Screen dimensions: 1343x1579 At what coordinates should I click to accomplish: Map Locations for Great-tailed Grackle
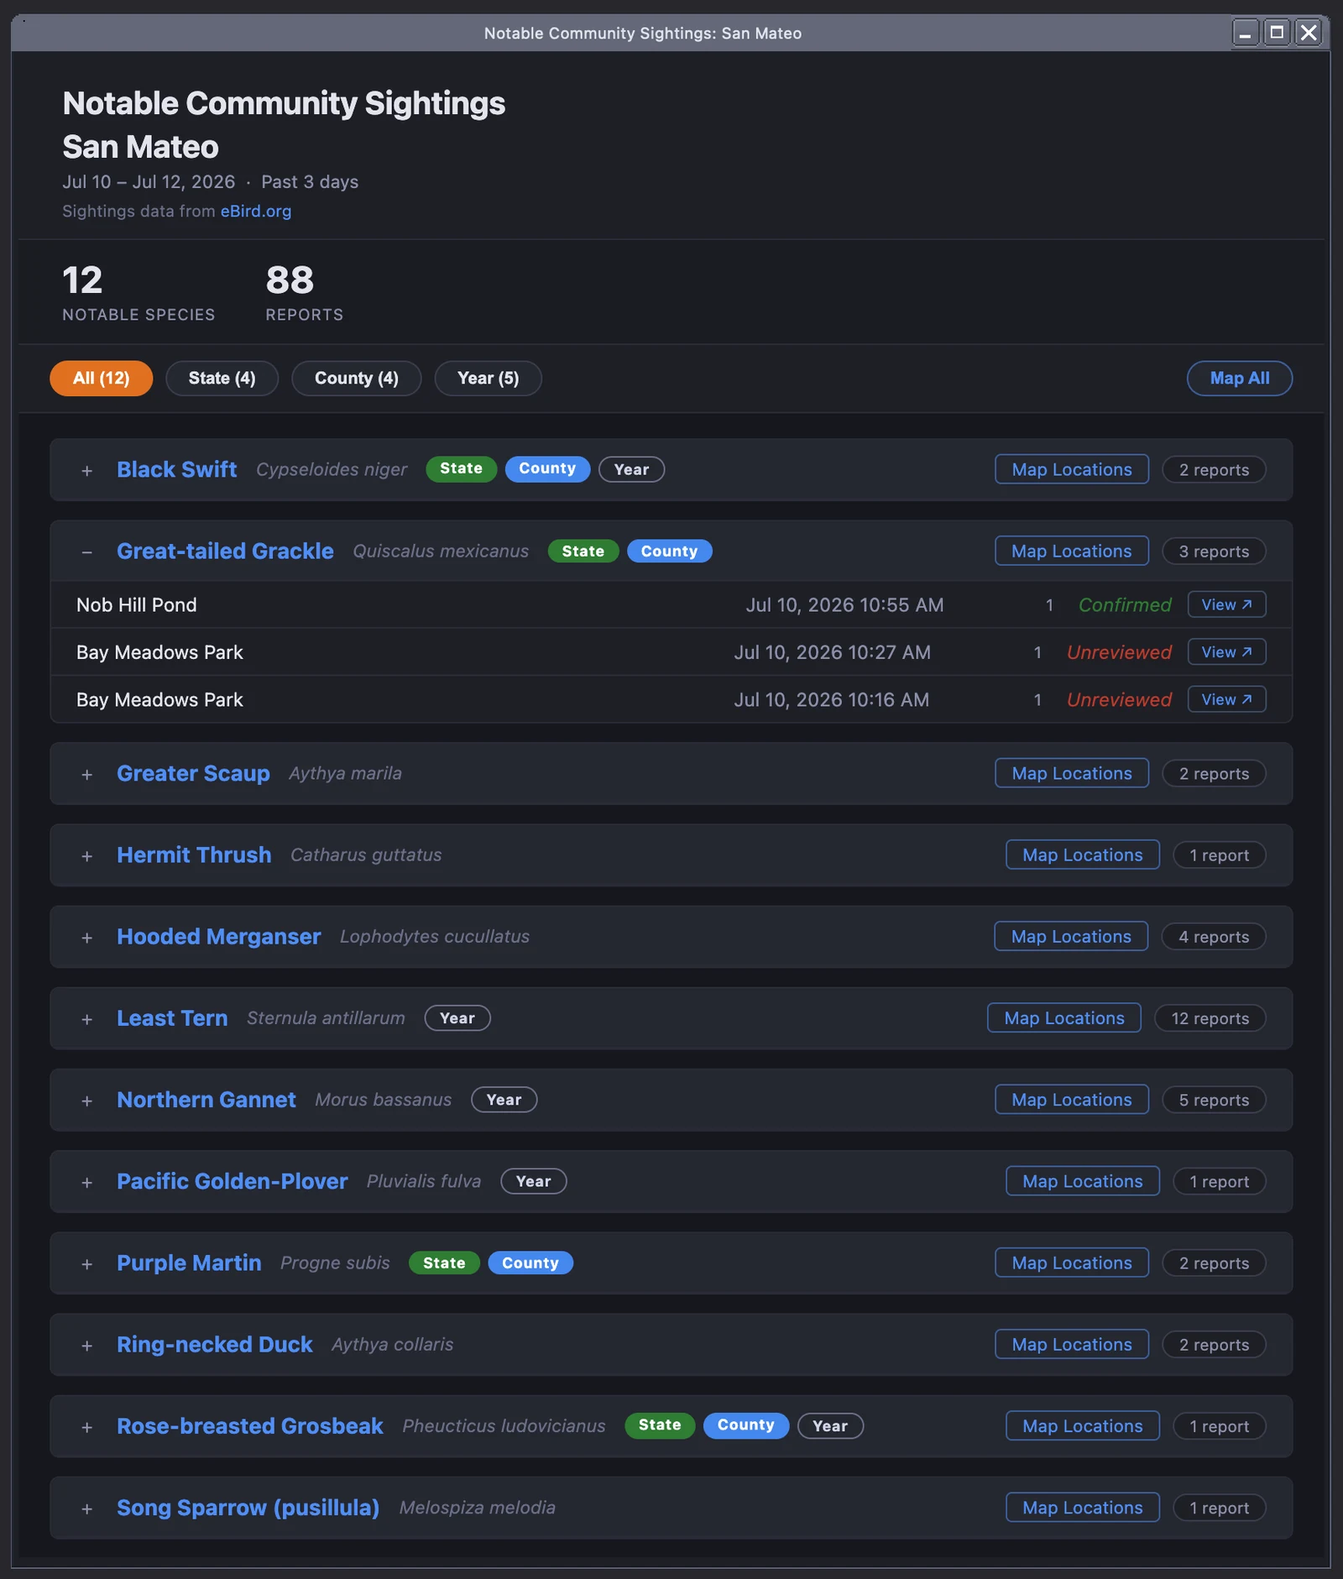(x=1072, y=552)
